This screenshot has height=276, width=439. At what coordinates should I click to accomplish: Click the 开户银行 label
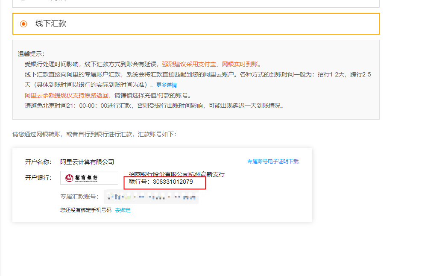[38, 178]
